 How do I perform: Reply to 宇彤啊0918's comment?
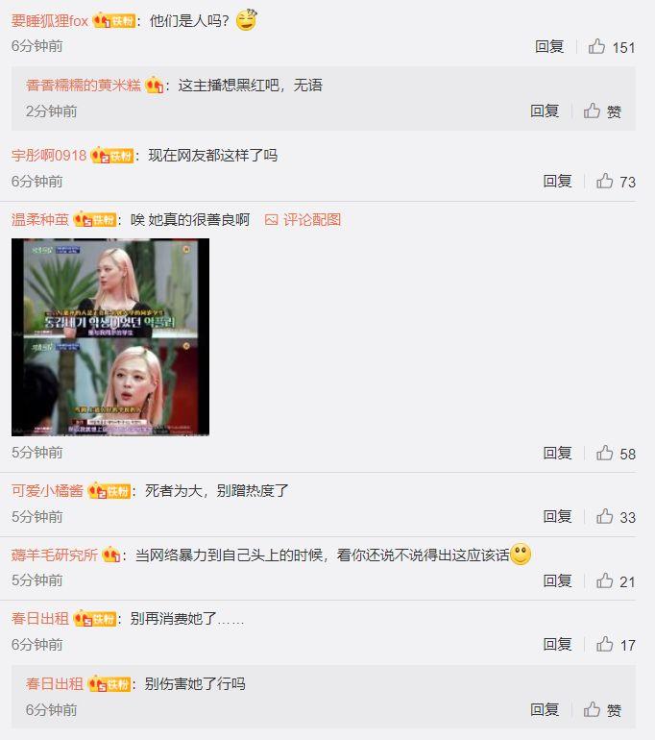[x=557, y=181]
